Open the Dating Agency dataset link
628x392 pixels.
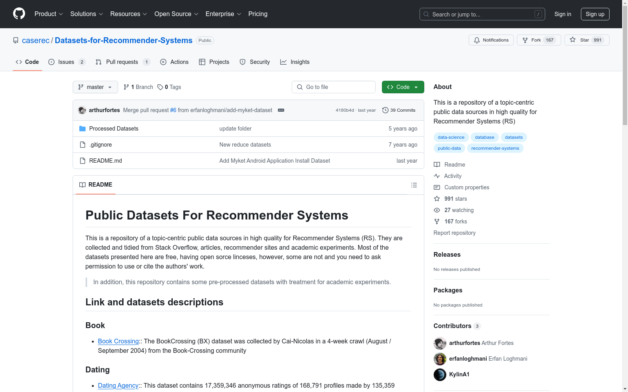[118, 385]
